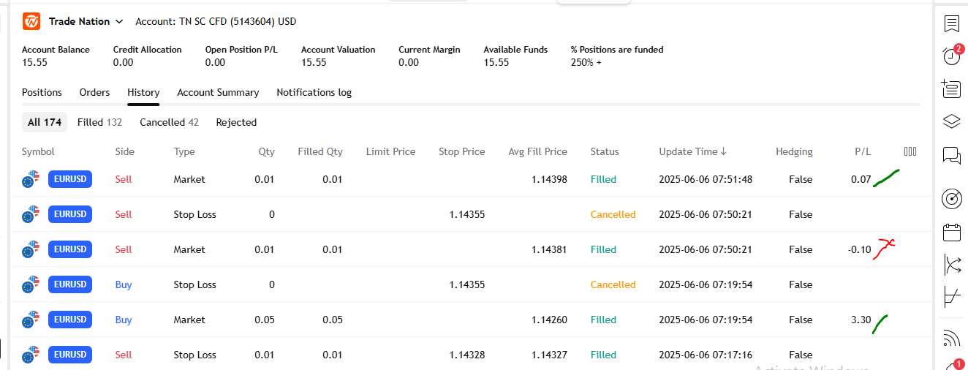968x370 pixels.
Task: Open the column settings icon beside P/L
Action: pos(910,151)
